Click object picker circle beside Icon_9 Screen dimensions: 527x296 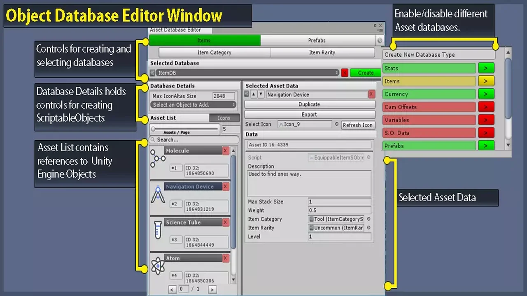tap(336, 125)
